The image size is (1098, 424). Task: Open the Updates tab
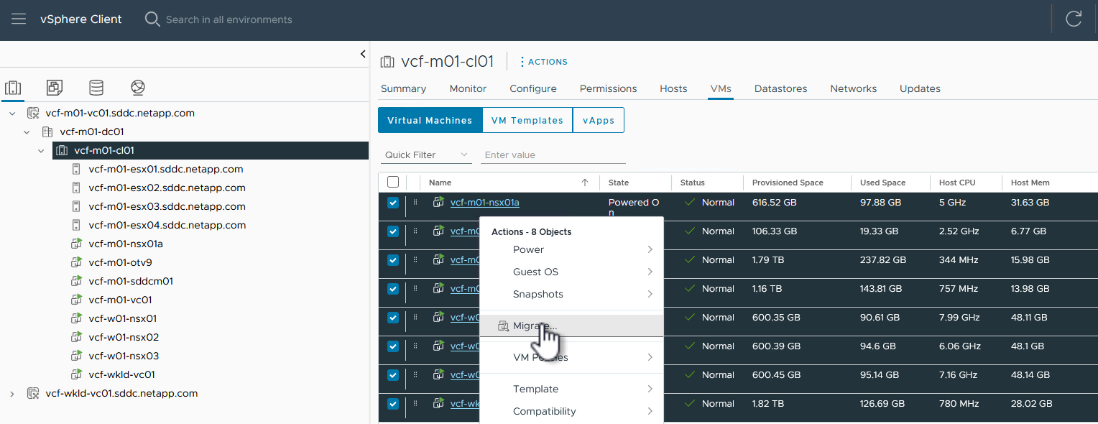click(920, 89)
